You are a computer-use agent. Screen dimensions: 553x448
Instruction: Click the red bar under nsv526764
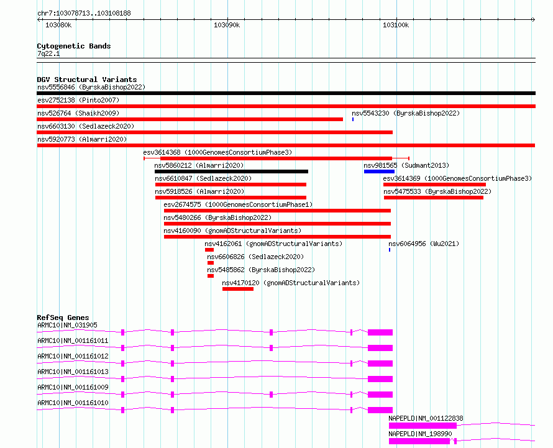tap(190, 119)
